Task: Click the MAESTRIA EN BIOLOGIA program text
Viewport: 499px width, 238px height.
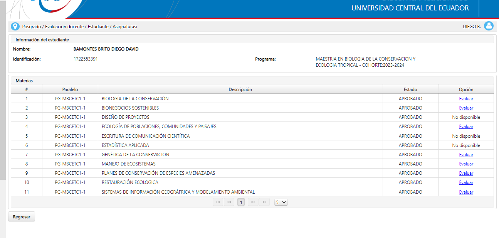Action: [365, 62]
